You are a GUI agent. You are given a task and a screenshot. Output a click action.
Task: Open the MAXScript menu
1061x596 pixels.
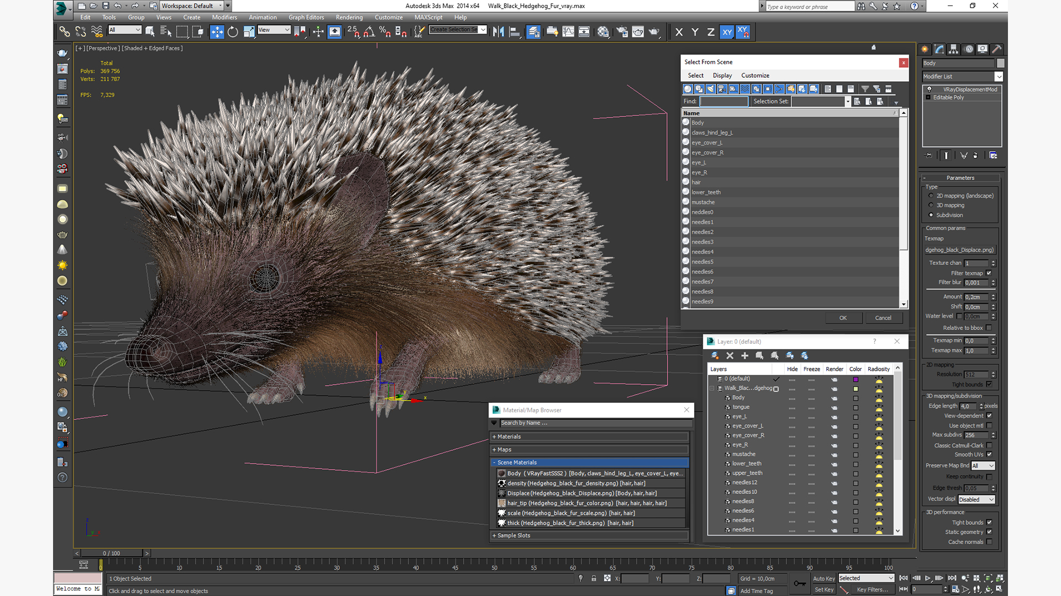pyautogui.click(x=428, y=17)
